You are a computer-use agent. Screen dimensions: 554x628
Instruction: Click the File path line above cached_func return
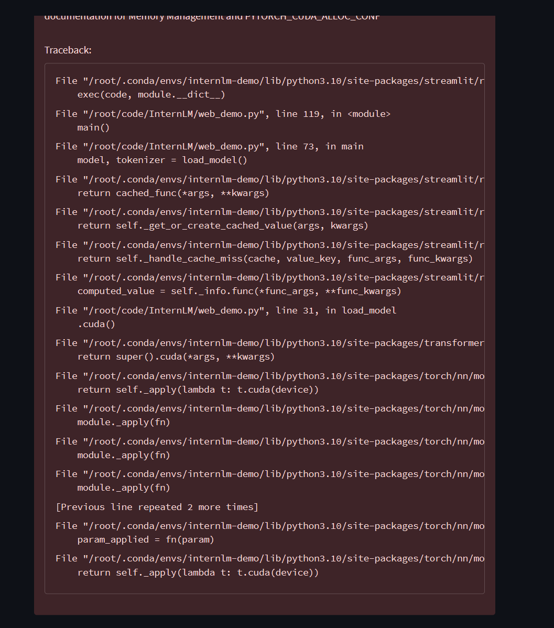(269, 179)
